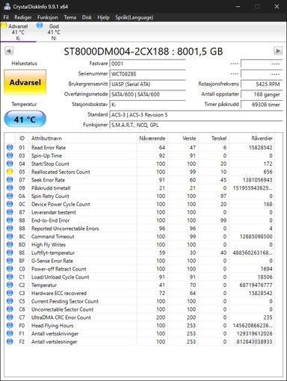The image size is (287, 381).
Task: Close the CrystalDiskInfo window
Action: pos(277,7)
